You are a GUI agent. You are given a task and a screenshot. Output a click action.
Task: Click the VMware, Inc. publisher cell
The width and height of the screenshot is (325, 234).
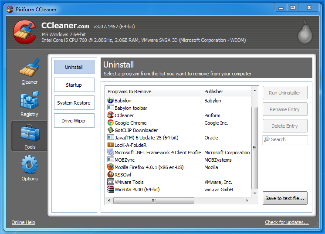tap(218, 182)
